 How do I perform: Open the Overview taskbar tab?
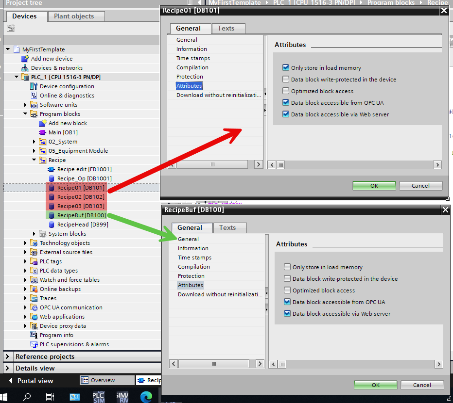[x=107, y=380]
